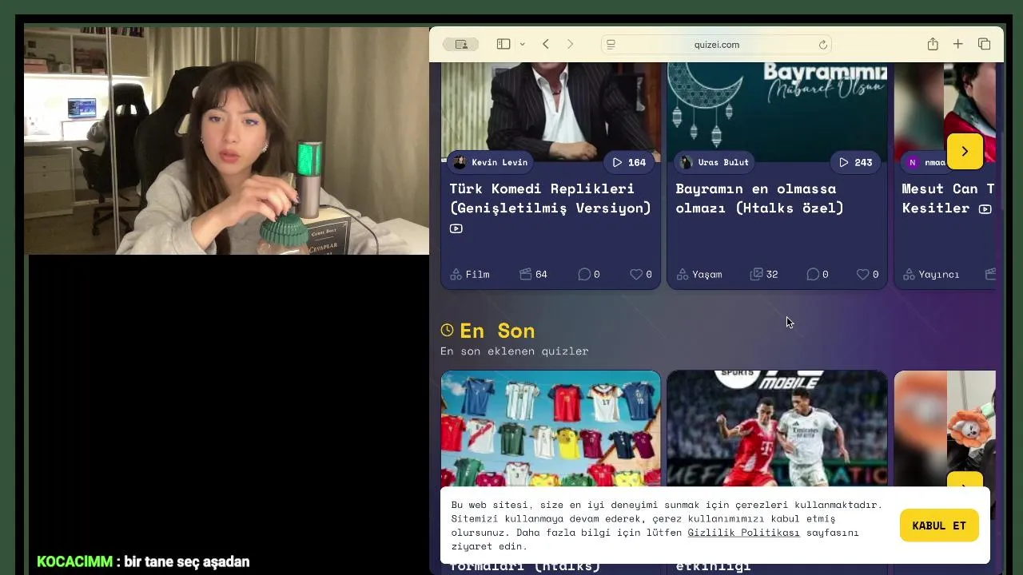Open Bayramın en olmassa olmazı quiz
The image size is (1023, 575).
[x=759, y=198]
